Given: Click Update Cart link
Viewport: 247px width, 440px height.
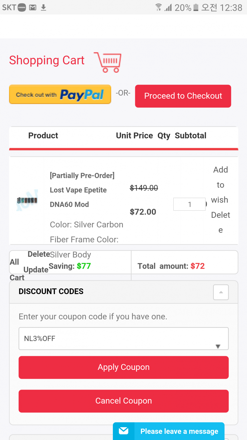Looking at the screenshot, I should pos(36,270).
